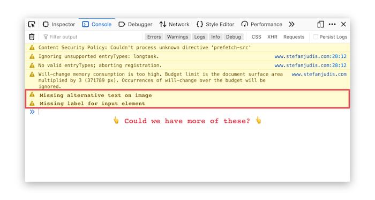Screen dimensions: 375x200
Task: Select 'Missing alternative text on image' message
Action: click(x=96, y=95)
